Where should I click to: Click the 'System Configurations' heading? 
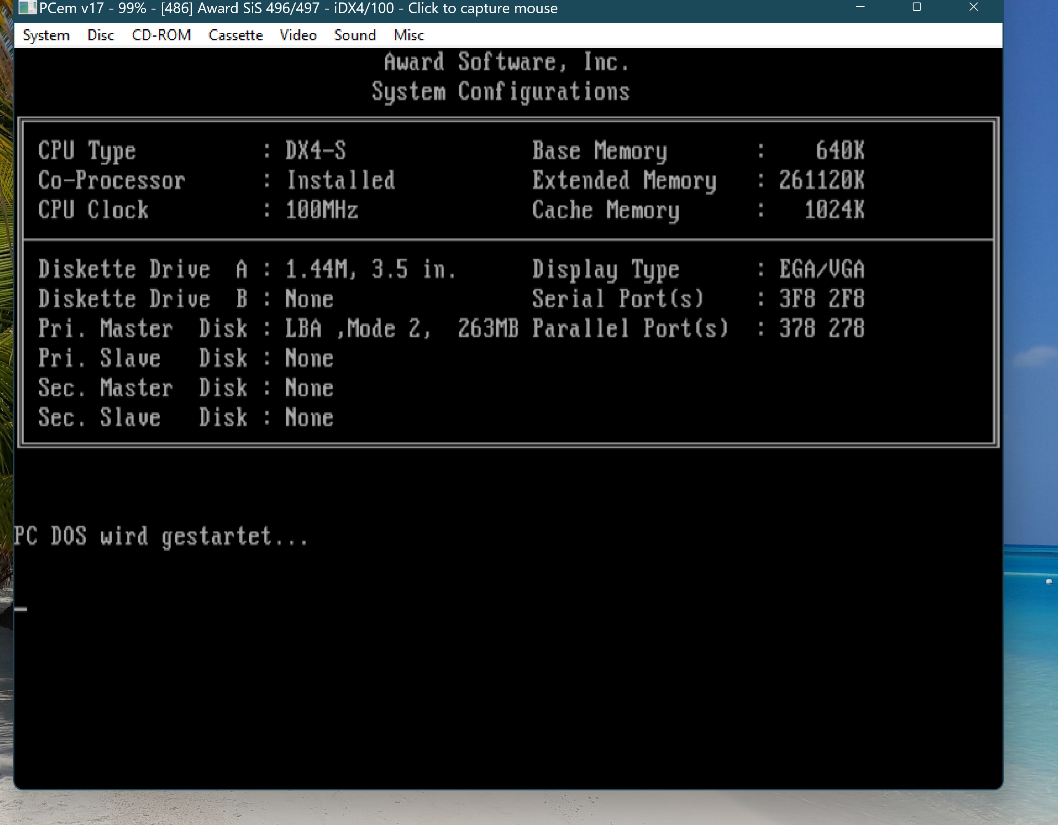click(501, 92)
